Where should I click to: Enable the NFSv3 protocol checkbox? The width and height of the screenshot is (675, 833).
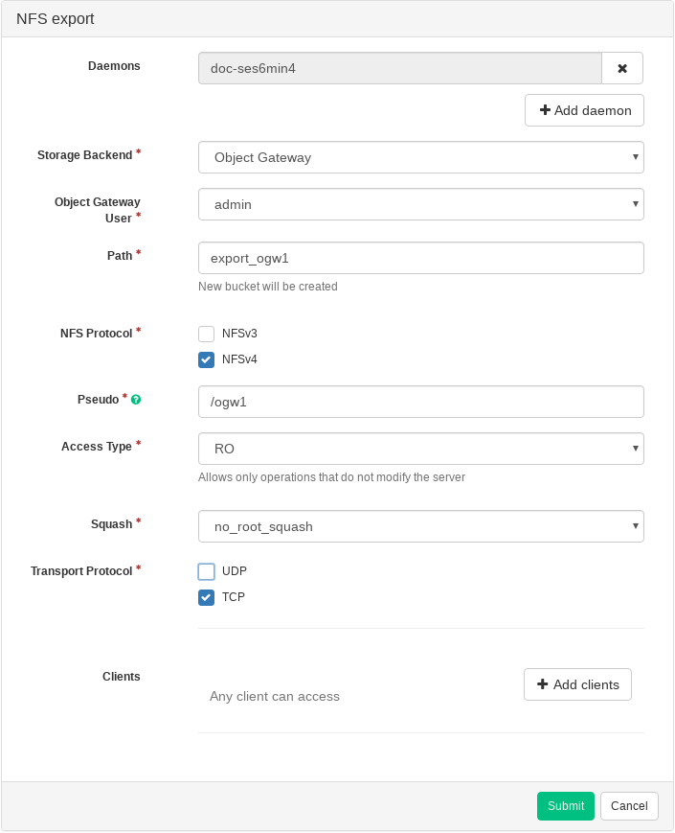206,335
